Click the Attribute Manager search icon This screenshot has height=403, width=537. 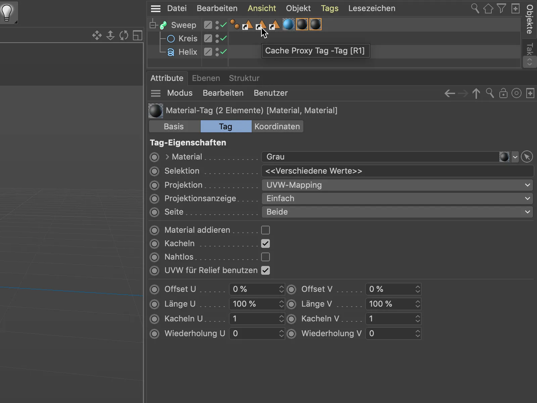[490, 93]
